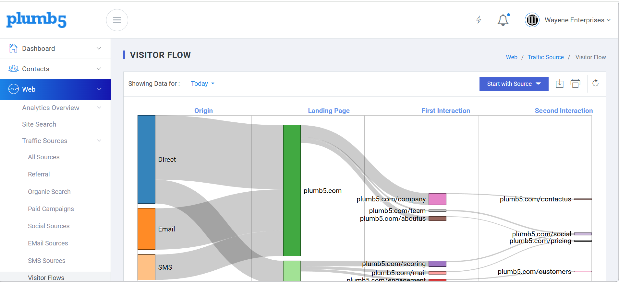The width and height of the screenshot is (619, 282).
Task: Click the print icon
Action: click(576, 84)
